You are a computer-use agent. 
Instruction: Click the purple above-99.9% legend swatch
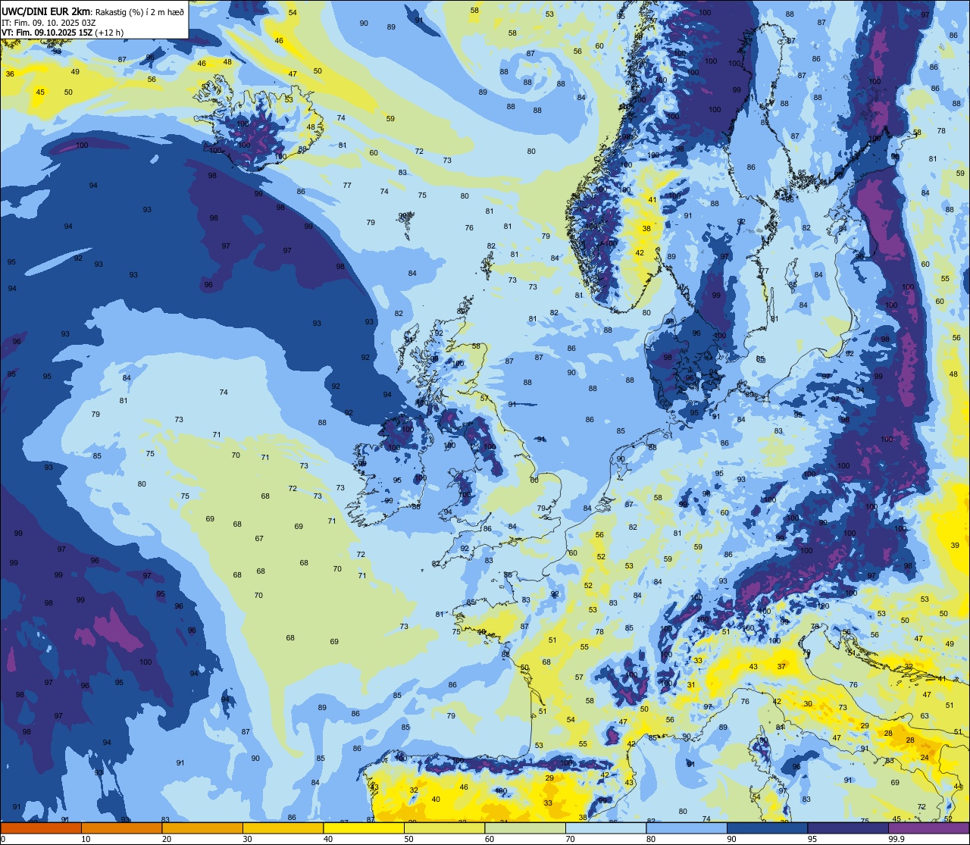(x=928, y=828)
